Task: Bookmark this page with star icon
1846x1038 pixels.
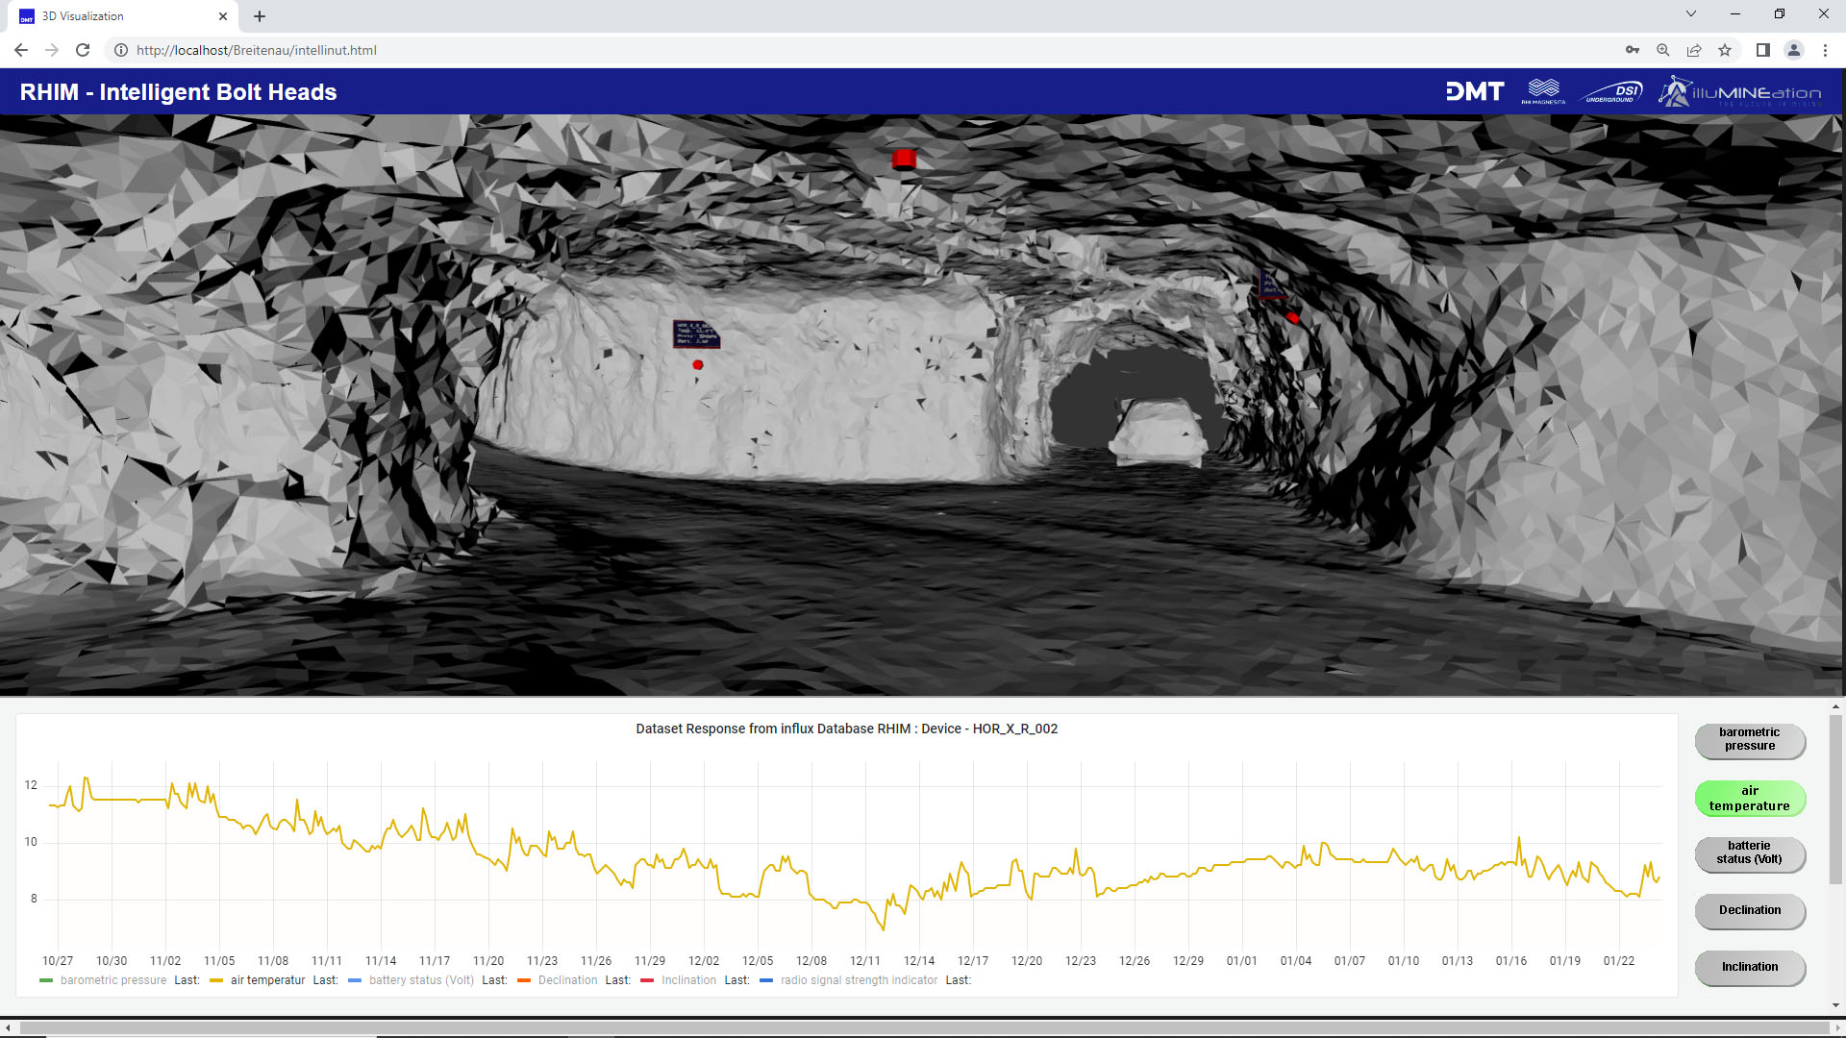Action: coord(1725,50)
